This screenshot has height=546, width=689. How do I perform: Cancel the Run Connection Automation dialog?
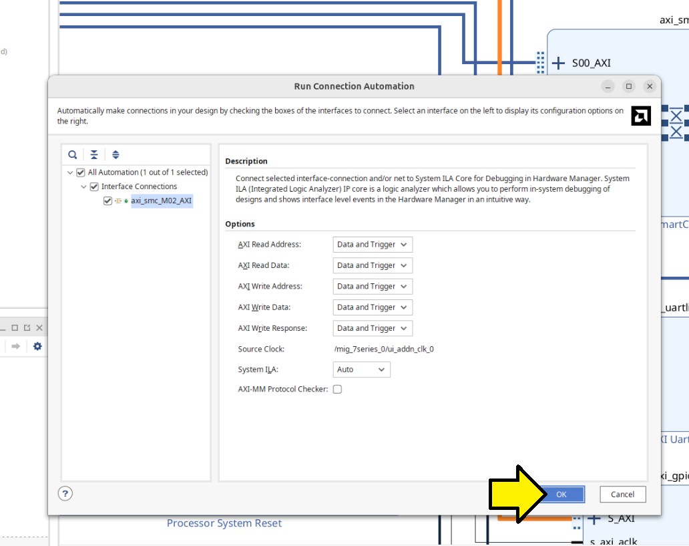[622, 495]
